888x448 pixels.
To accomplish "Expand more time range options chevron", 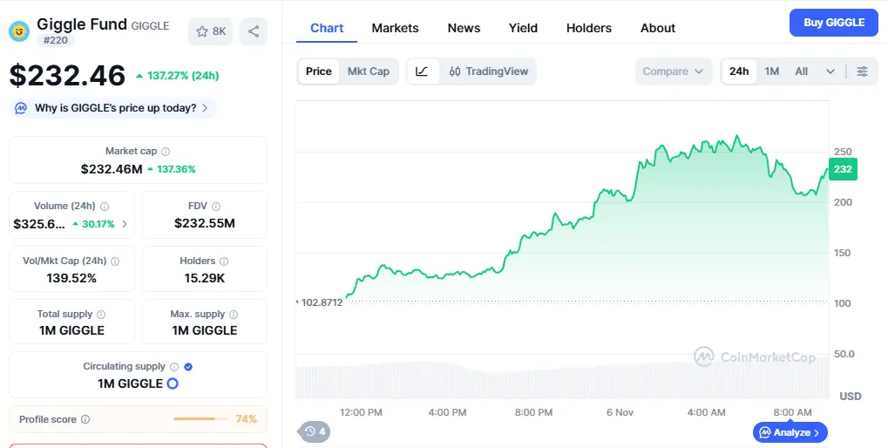I will (830, 71).
